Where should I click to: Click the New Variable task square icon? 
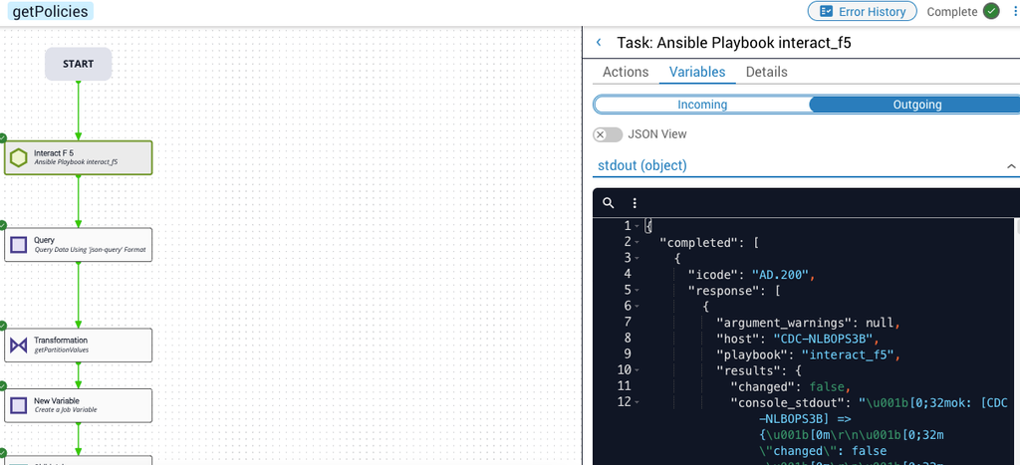pos(18,405)
